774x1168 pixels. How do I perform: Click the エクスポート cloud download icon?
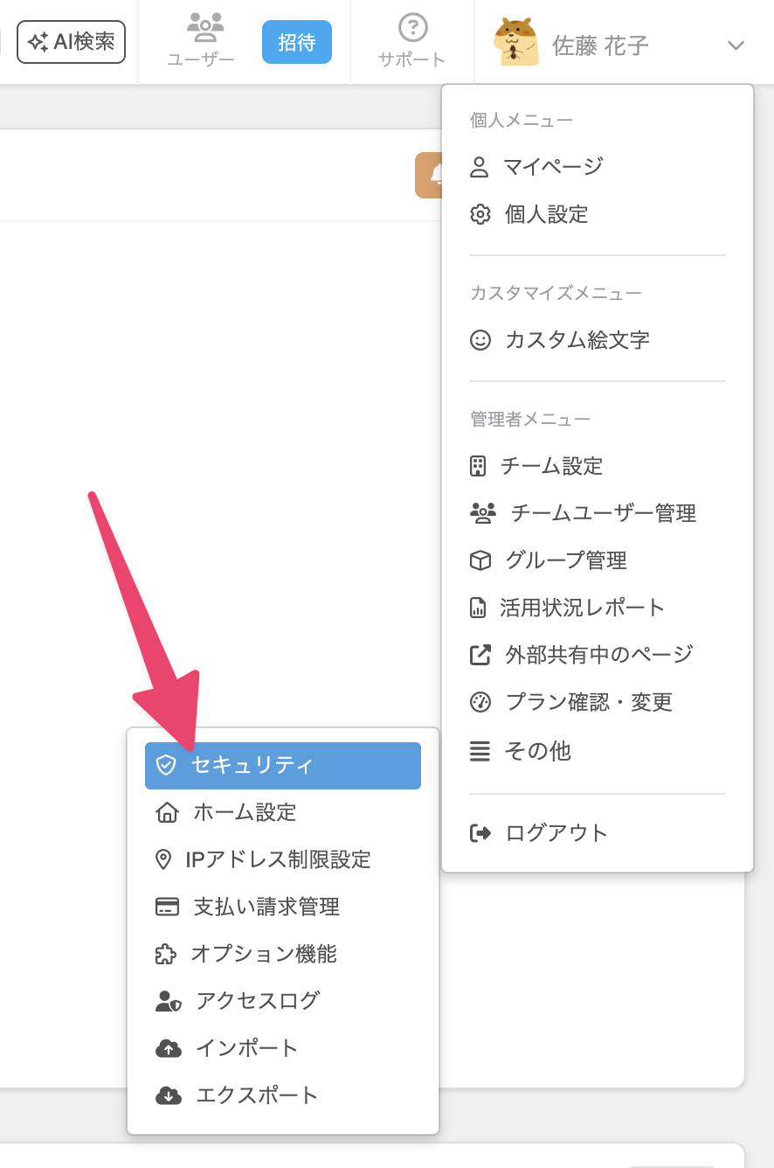(169, 1095)
